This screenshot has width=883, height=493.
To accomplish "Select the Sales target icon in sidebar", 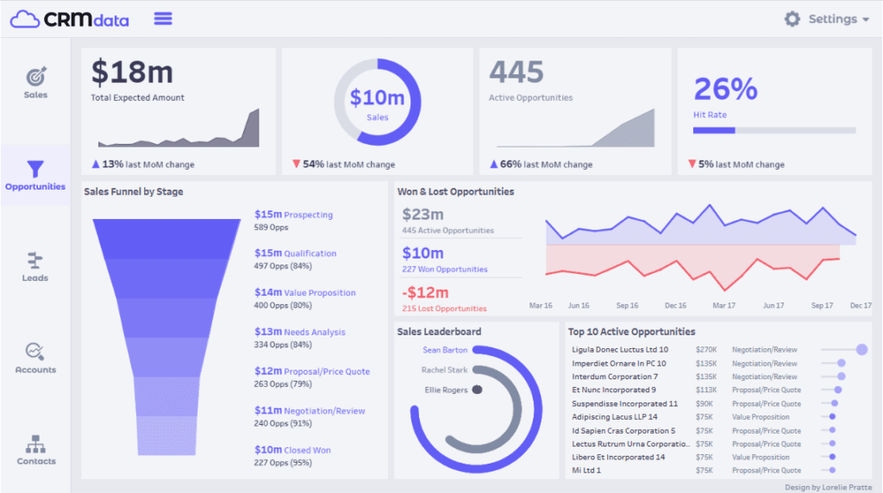I will coord(35,76).
